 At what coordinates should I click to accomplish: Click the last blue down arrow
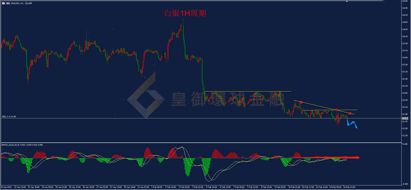click(355, 125)
